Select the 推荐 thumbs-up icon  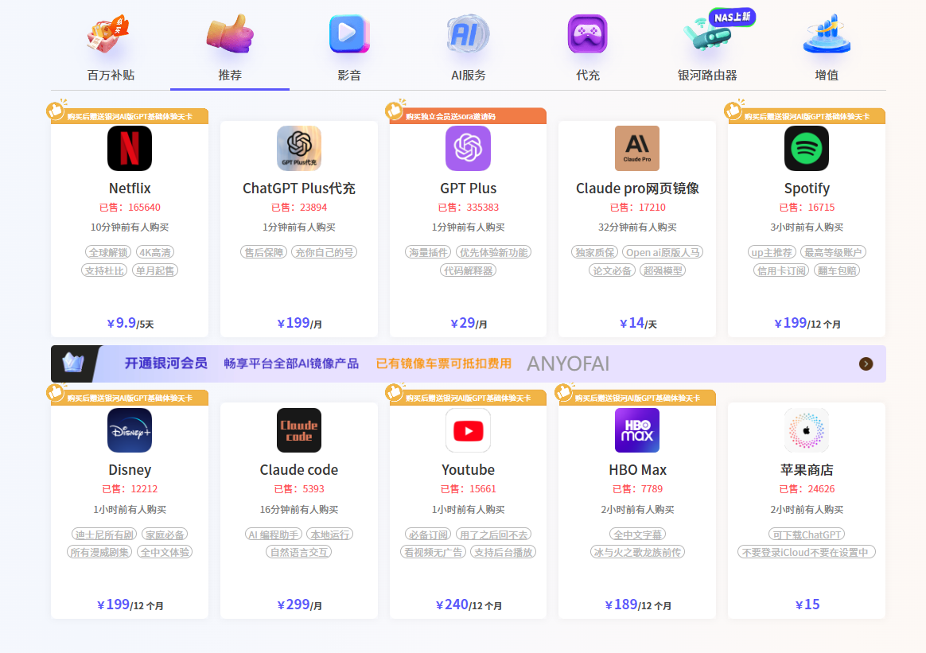pyautogui.click(x=230, y=33)
